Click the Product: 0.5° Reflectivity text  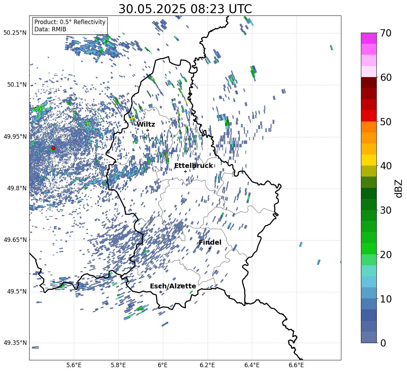(70, 22)
